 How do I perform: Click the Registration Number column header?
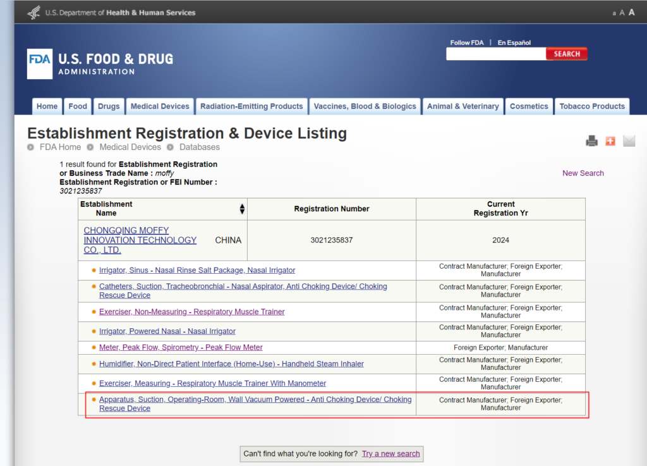[x=332, y=209]
